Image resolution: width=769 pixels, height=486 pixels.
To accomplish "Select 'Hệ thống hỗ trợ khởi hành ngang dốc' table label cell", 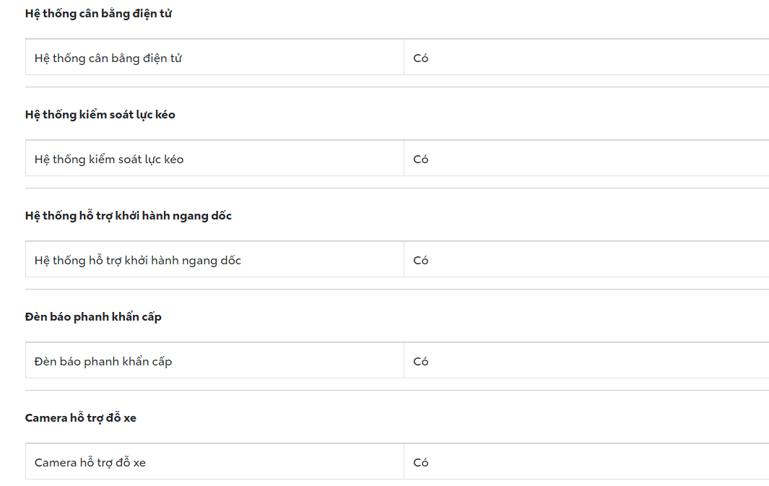I will (x=138, y=260).
